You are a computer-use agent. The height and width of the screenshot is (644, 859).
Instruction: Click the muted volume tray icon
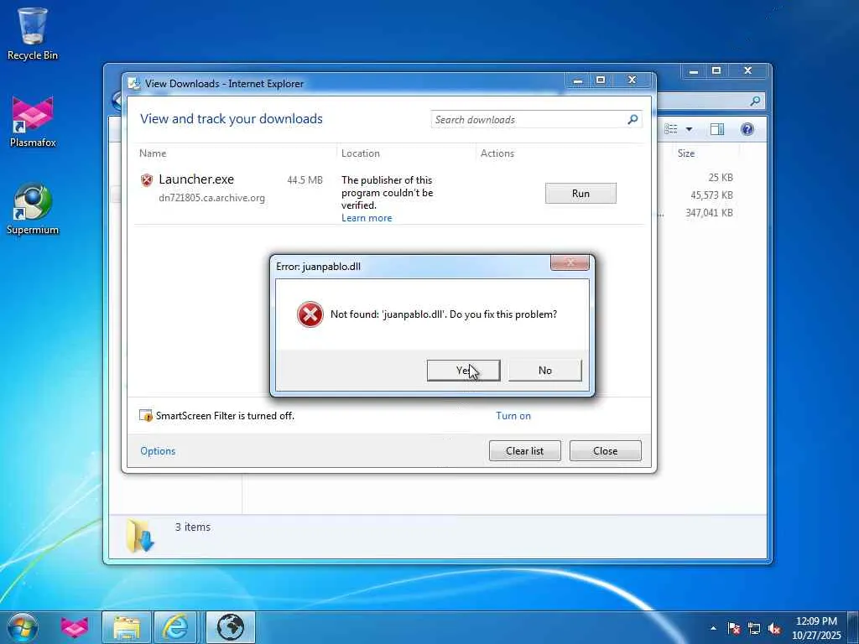(x=774, y=628)
